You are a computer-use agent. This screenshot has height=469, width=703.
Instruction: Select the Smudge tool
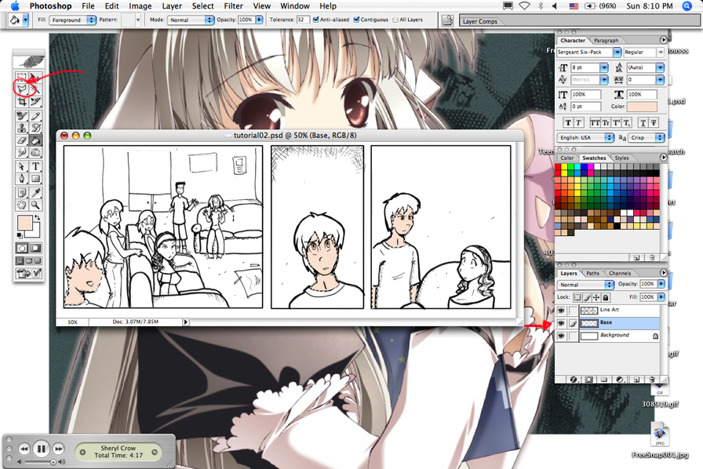(x=21, y=152)
